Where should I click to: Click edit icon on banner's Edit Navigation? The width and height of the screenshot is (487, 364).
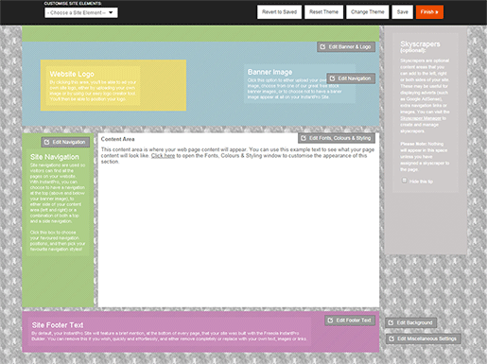(332, 78)
